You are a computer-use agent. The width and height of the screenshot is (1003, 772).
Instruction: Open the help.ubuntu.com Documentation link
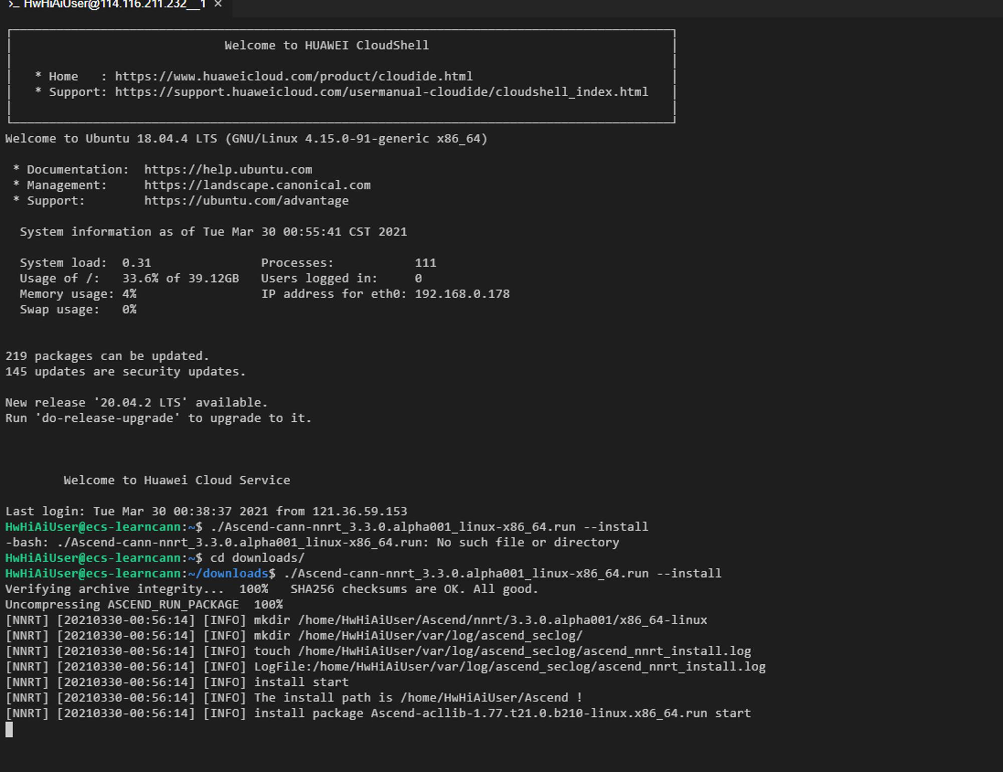228,169
